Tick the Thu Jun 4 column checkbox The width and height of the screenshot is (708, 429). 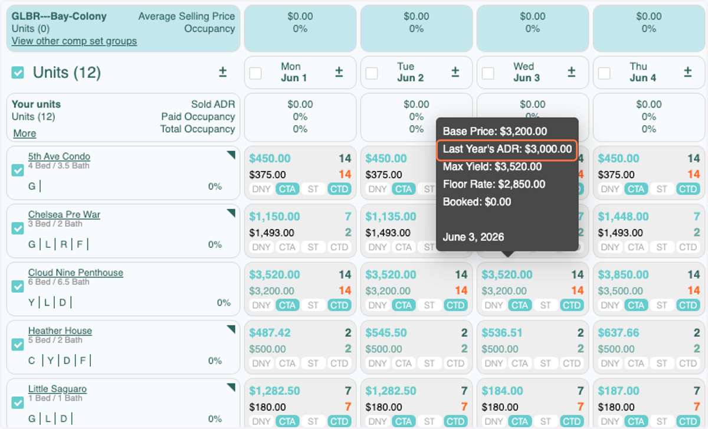(x=604, y=73)
